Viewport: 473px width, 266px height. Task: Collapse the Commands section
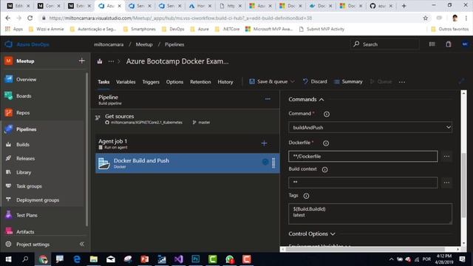[x=306, y=99]
